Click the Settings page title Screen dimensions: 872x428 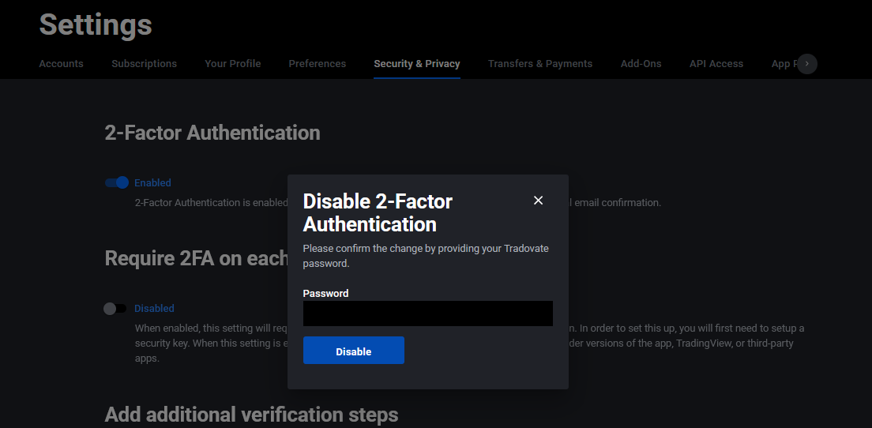[x=96, y=24]
